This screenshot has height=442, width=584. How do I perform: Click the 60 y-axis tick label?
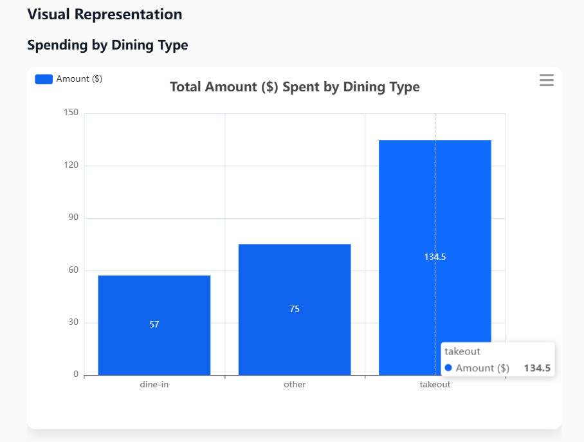pyautogui.click(x=73, y=270)
